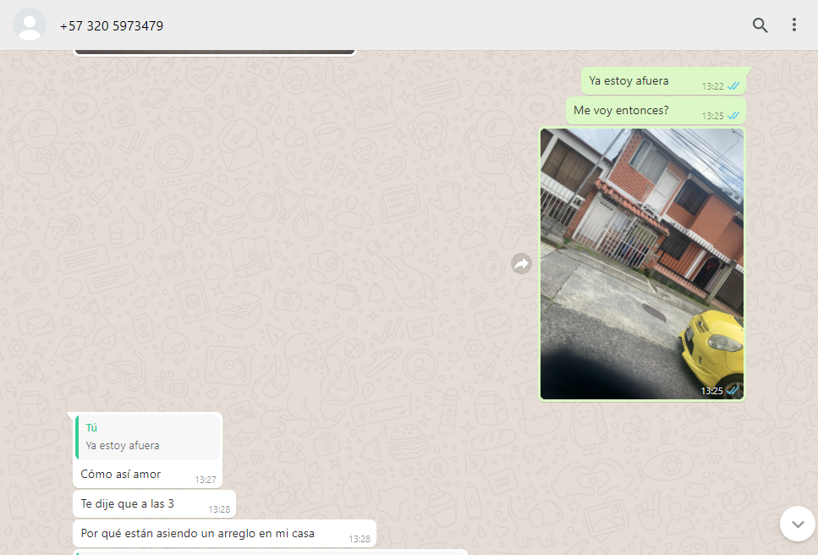818x555 pixels.
Task: Open the sent house photo
Action: click(x=641, y=264)
